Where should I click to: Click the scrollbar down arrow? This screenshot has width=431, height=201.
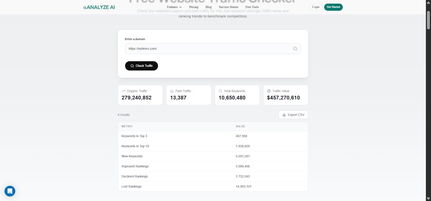(x=428, y=199)
